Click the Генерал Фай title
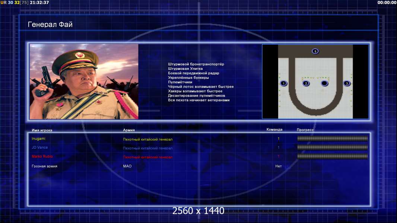The image size is (397, 223). 50,25
